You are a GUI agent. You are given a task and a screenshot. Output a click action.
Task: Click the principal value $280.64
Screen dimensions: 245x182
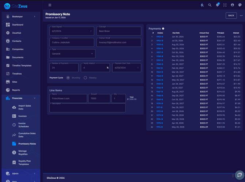(x=221, y=37)
